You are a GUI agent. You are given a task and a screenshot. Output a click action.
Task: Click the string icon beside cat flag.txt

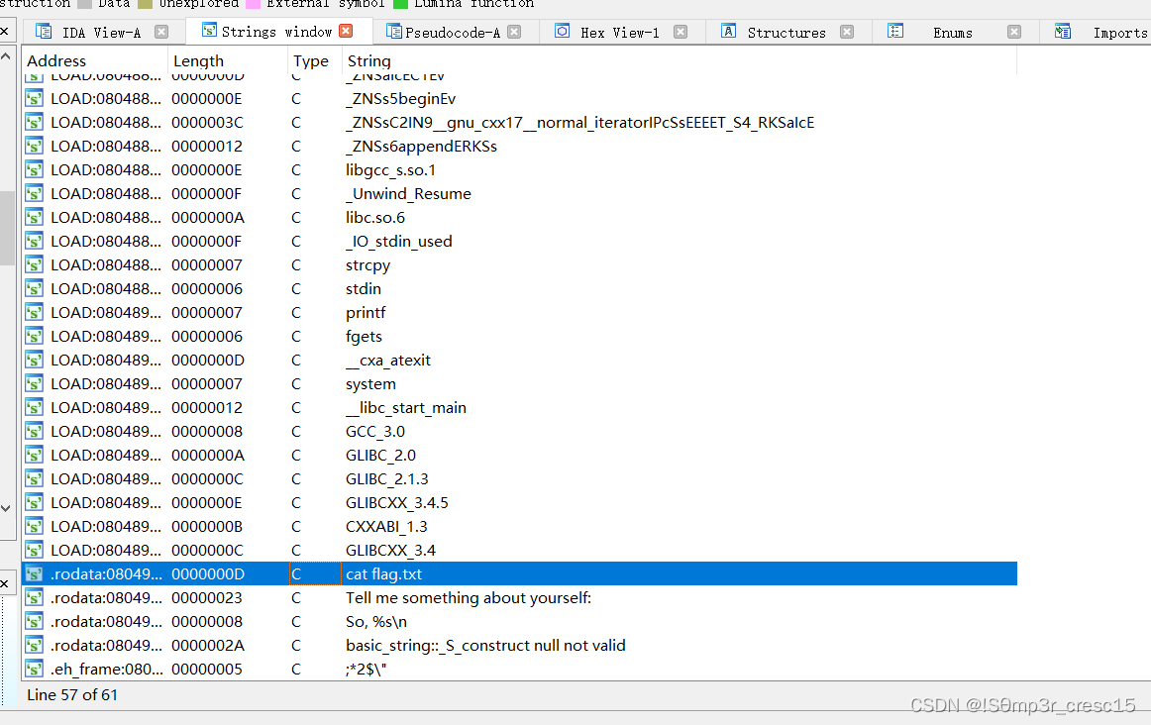[34, 573]
